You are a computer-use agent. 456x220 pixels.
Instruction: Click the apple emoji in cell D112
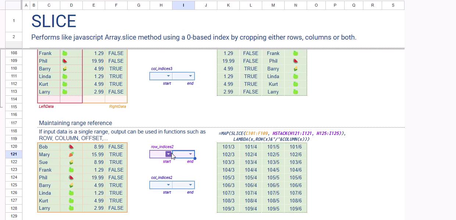tap(65, 84)
